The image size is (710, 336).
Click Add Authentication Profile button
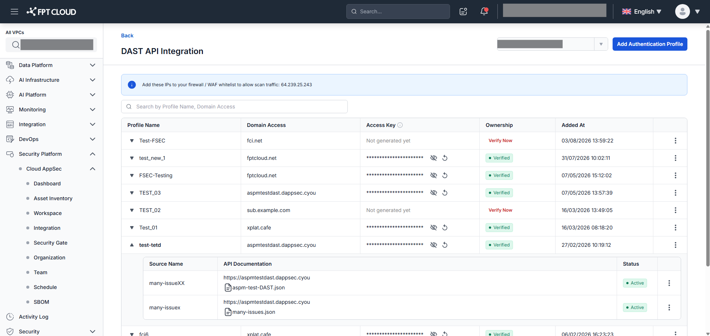pos(650,44)
